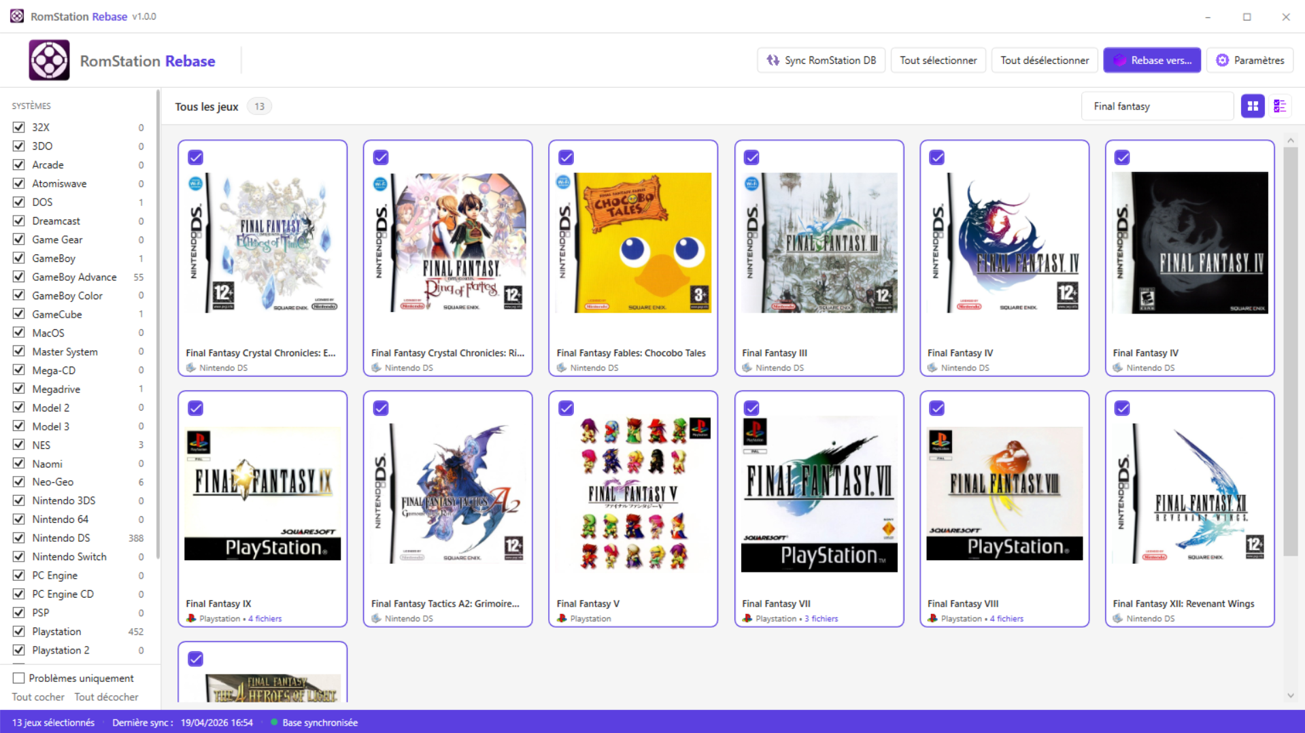Click the Final fantasy search field
The width and height of the screenshot is (1305, 733).
(1157, 106)
